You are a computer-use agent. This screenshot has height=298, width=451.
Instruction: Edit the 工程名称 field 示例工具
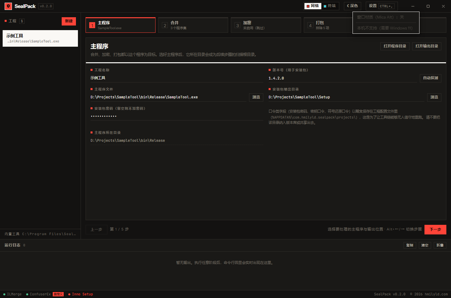click(x=177, y=78)
